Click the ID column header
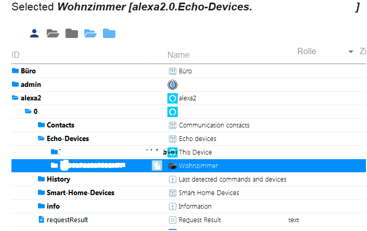The height and width of the screenshot is (231, 367). pyautogui.click(x=16, y=55)
